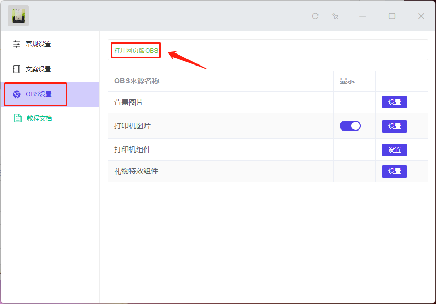Screen dimensions: 436x304
Task: Select the 礼物特效组件 row name
Action: [136, 171]
